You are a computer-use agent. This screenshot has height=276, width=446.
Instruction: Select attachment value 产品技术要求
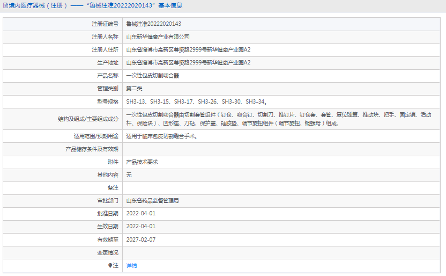pyautogui.click(x=142, y=162)
